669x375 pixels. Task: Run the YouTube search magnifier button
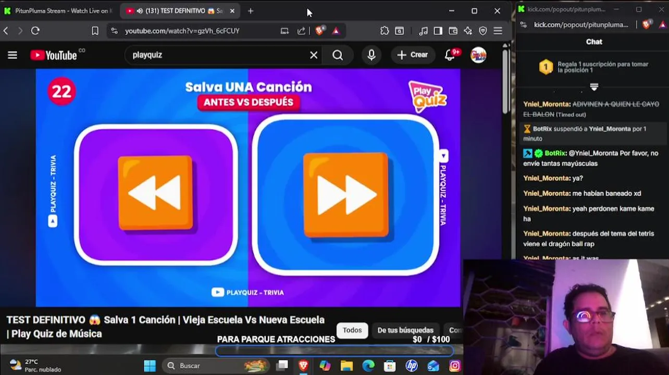(x=338, y=55)
